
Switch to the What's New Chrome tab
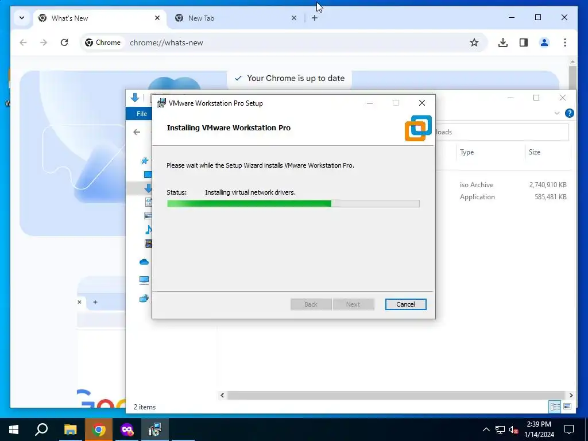pos(99,18)
